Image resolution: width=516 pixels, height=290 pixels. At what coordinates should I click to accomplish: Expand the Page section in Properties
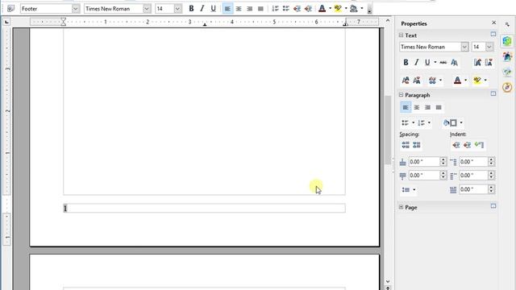coord(401,207)
